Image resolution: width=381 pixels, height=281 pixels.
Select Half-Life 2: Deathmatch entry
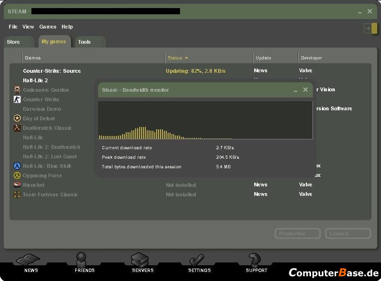[51, 147]
